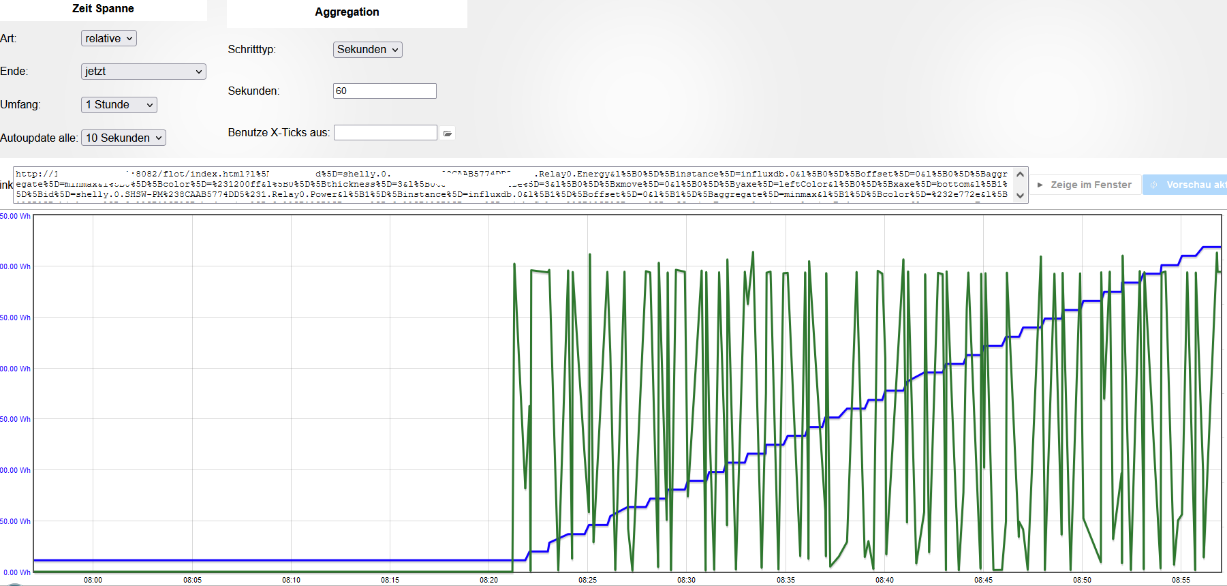Click the 0.00 Wh y-axis label
The image size is (1227, 586).
(17, 572)
